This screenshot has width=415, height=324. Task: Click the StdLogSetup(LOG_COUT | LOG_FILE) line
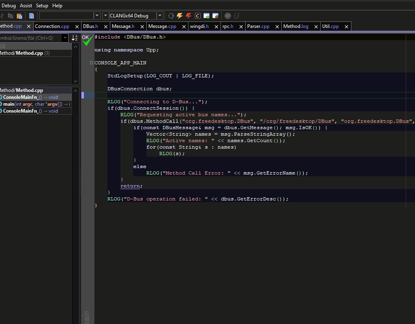(160, 76)
